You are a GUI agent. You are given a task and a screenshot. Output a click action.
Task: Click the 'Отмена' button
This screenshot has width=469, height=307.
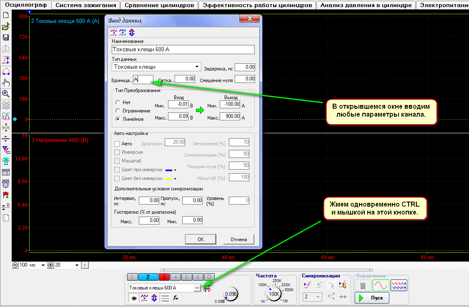tap(239, 239)
